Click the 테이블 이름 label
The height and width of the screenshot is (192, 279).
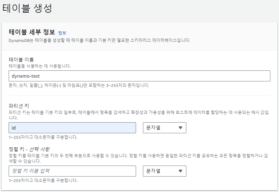[x=21, y=59]
